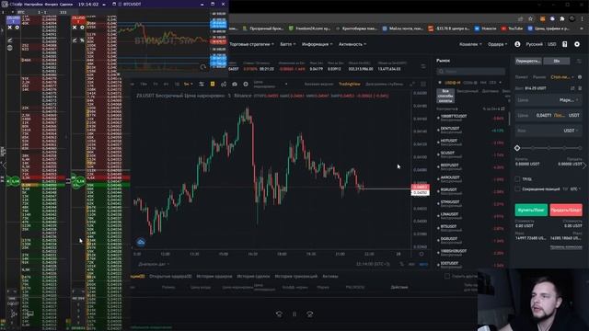This screenshot has width=589, height=331.
Task: Select the all margin types filter button
Action: point(445,96)
